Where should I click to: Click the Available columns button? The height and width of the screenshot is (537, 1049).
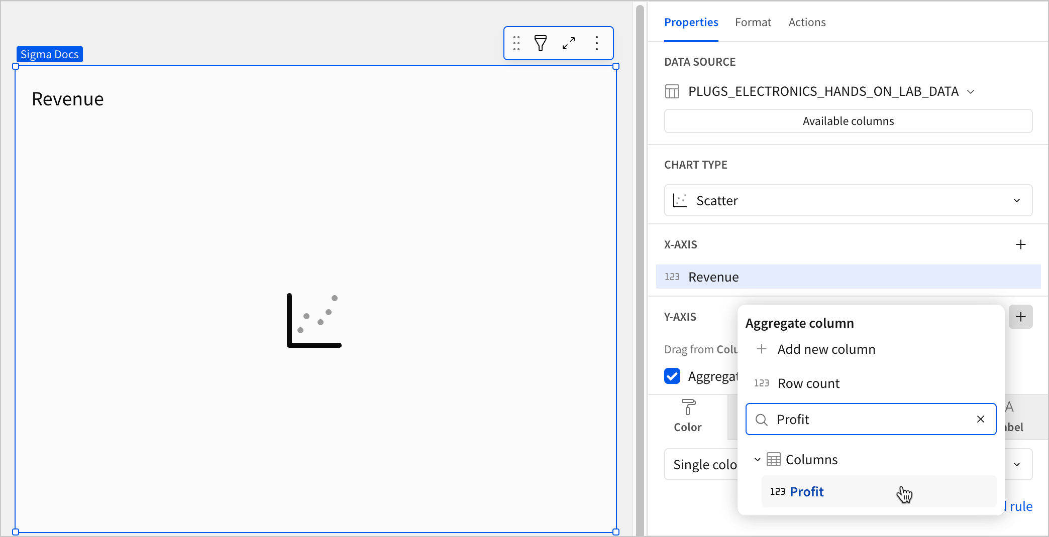click(848, 120)
